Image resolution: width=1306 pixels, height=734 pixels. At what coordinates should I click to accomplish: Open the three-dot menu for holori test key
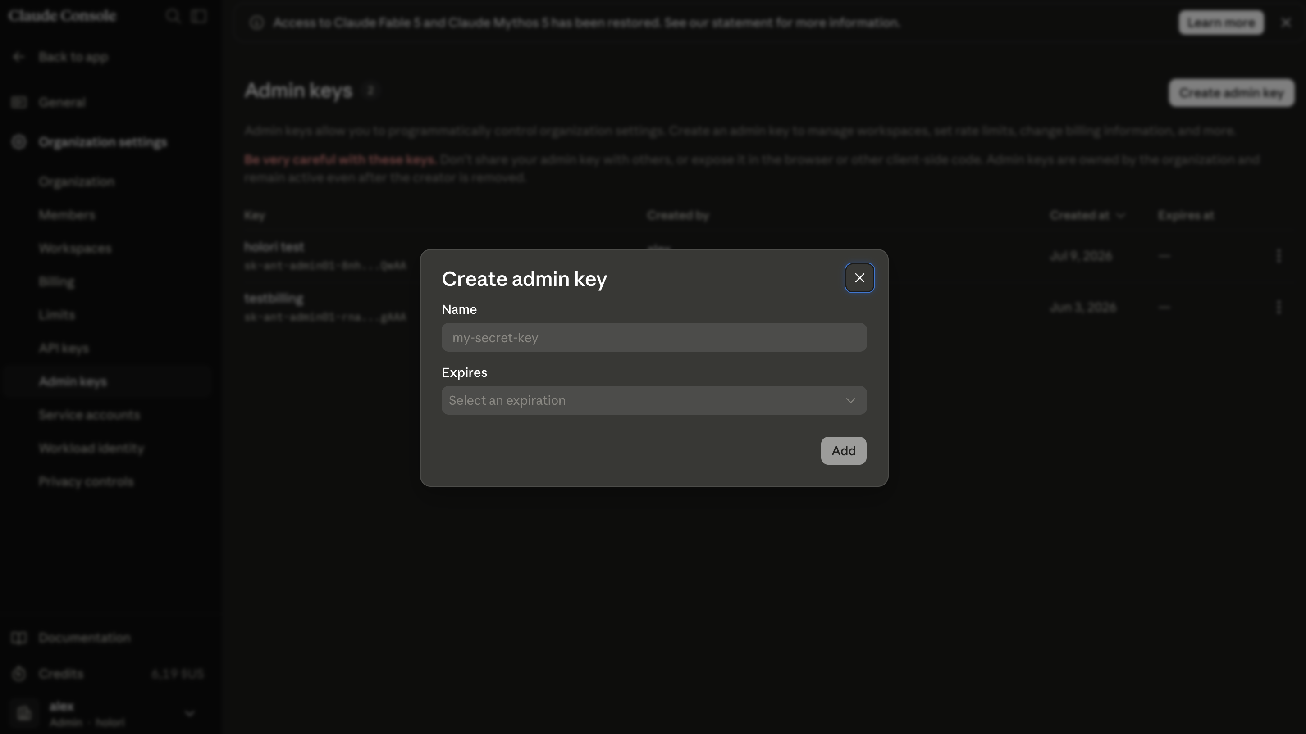[1279, 256]
